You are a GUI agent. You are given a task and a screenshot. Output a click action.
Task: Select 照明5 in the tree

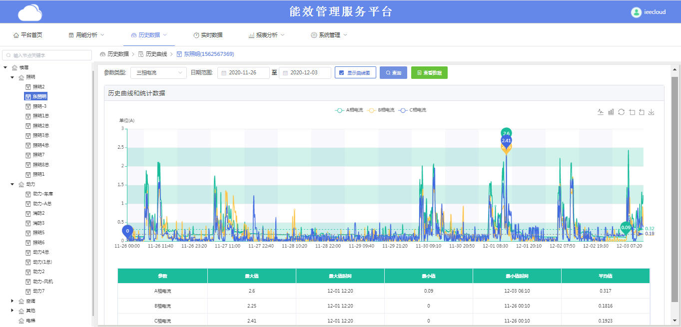point(39,233)
